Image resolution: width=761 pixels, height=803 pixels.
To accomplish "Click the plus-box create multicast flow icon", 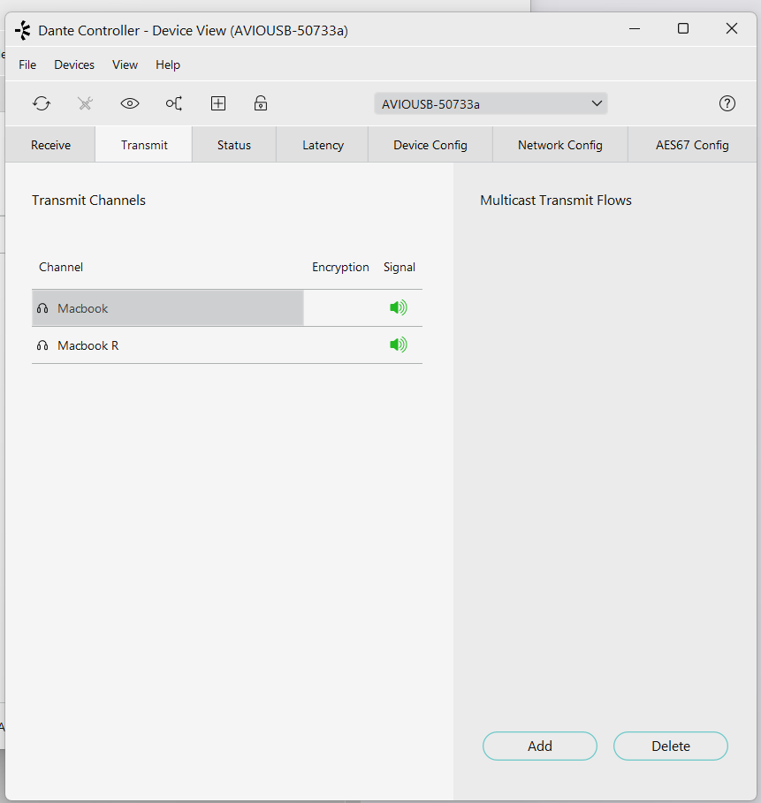I will (x=218, y=103).
